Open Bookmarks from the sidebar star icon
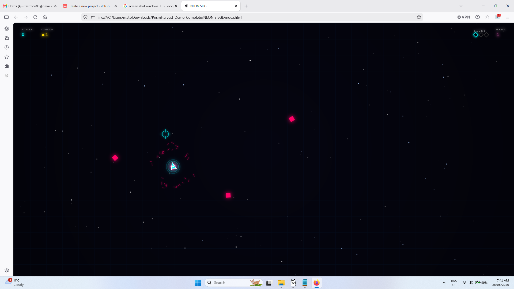This screenshot has height=289, width=514. 7,57
